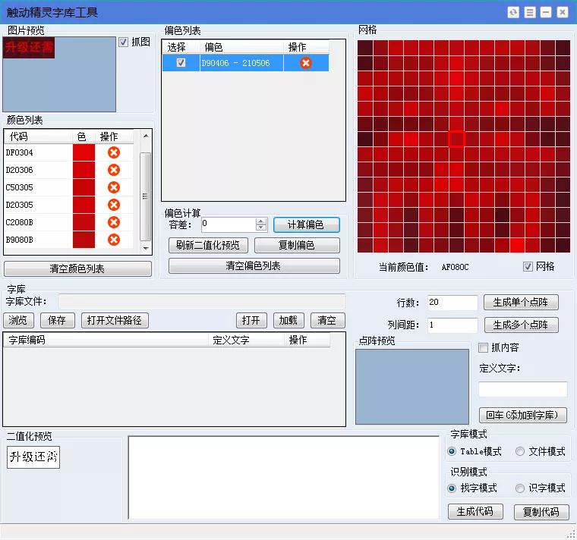Click the 二值化预览 binarized thumbnail
The width and height of the screenshot is (577, 540).
(x=33, y=457)
